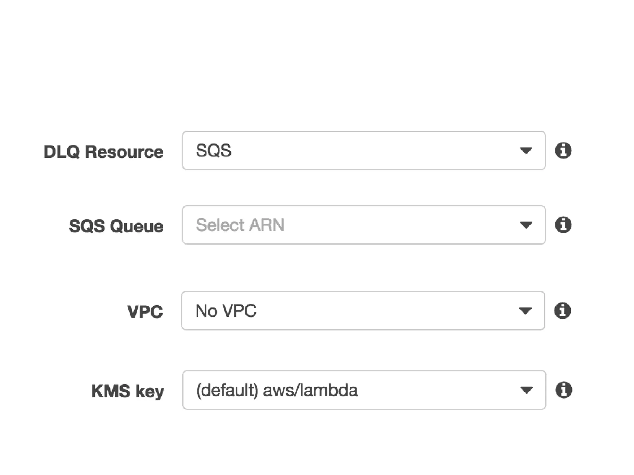Expand the SQS Queue caret arrow
Screen dimensions: 634x475
point(526,225)
